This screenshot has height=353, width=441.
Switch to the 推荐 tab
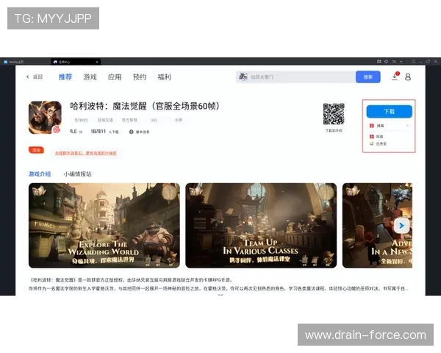65,76
